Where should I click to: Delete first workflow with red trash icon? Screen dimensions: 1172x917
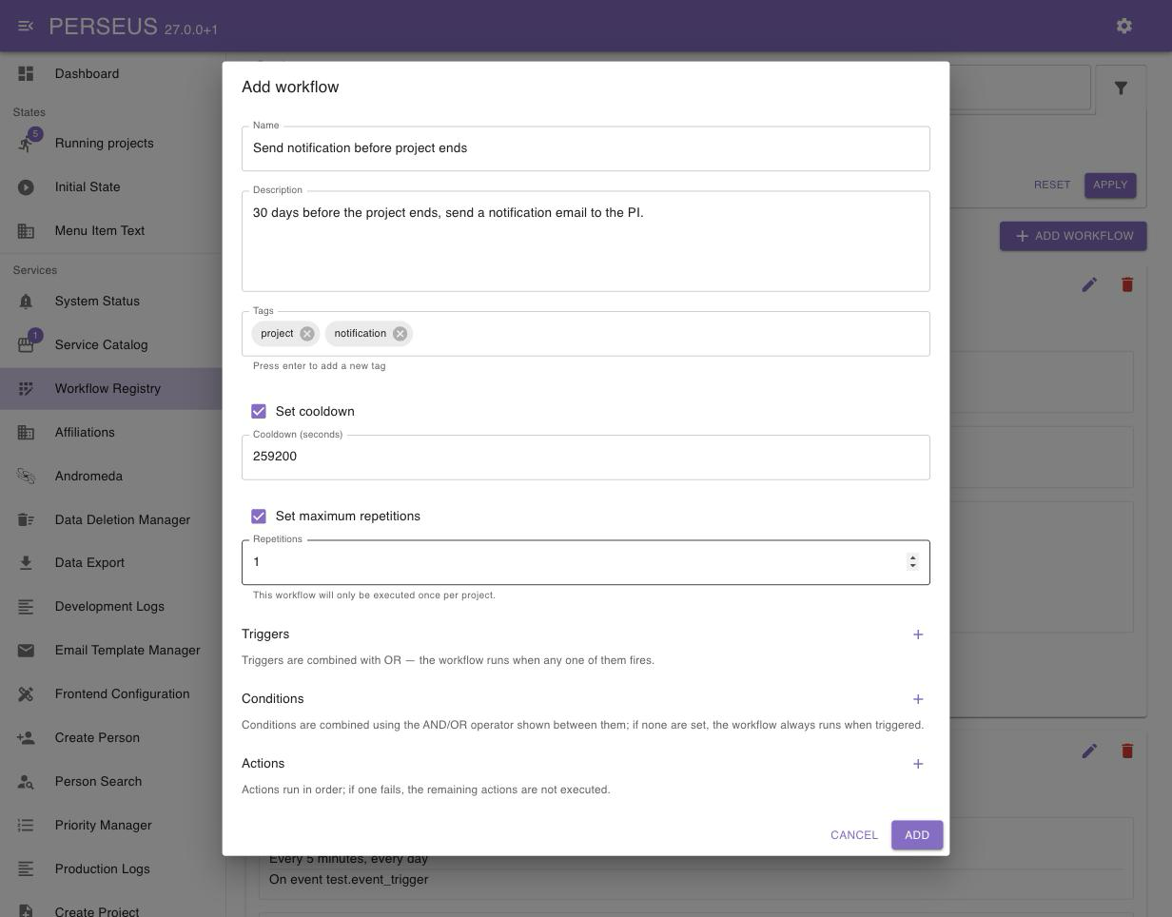click(x=1127, y=284)
